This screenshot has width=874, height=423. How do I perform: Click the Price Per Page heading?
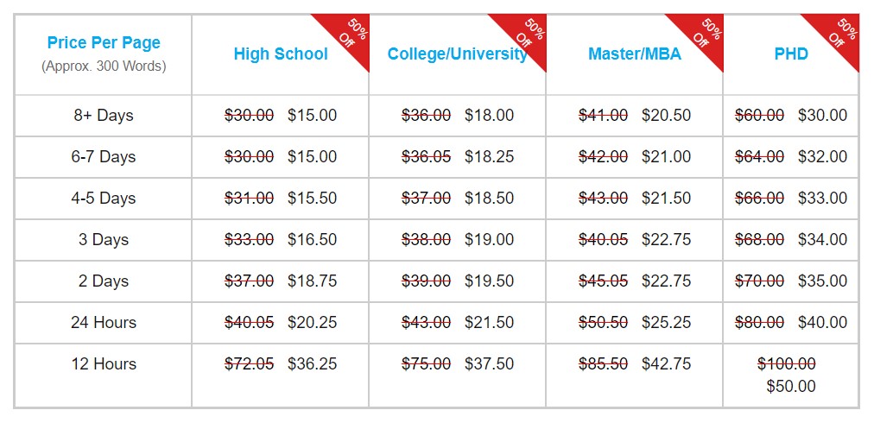104,43
